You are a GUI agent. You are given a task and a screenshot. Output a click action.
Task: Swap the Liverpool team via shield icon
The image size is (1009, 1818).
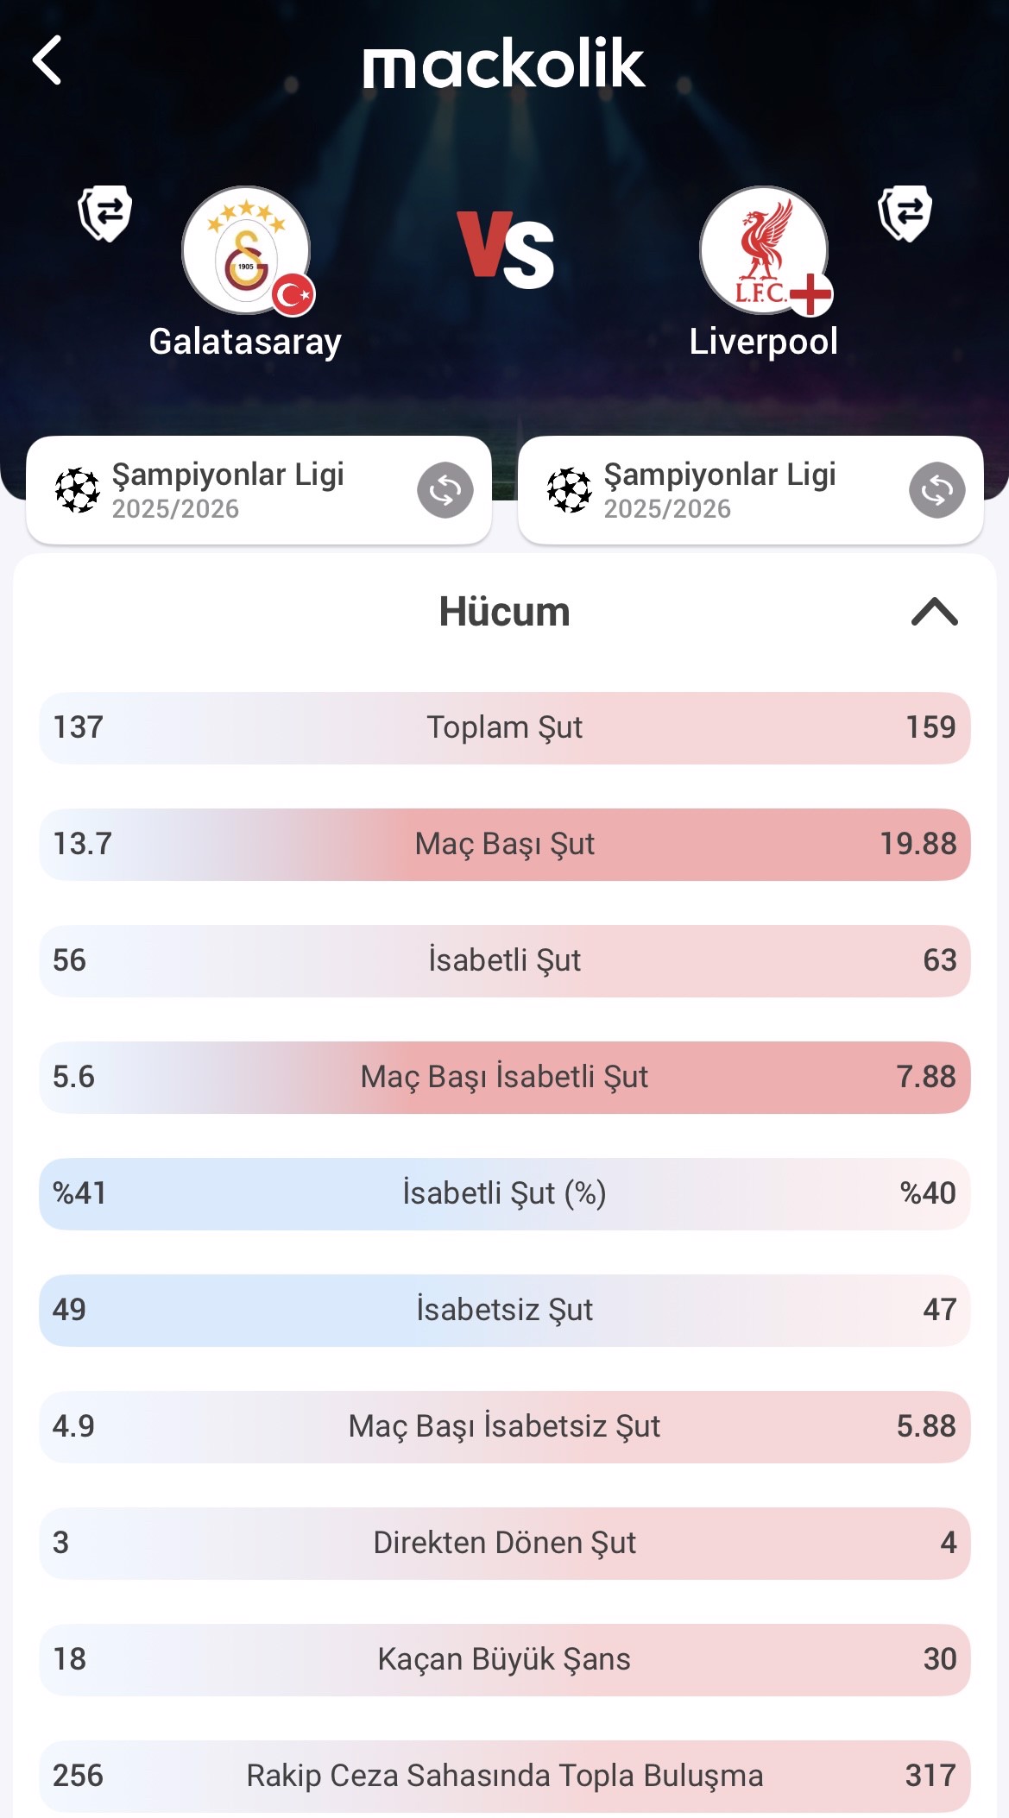pos(905,212)
